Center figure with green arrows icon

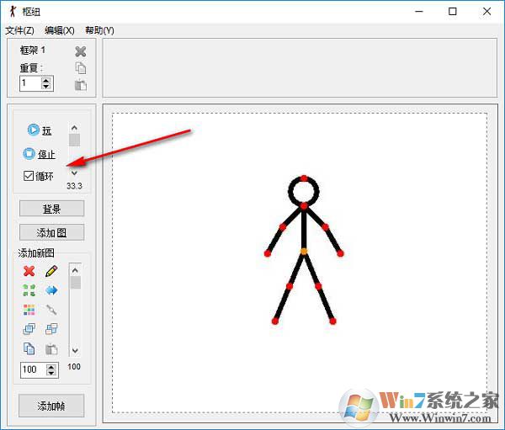tap(29, 290)
